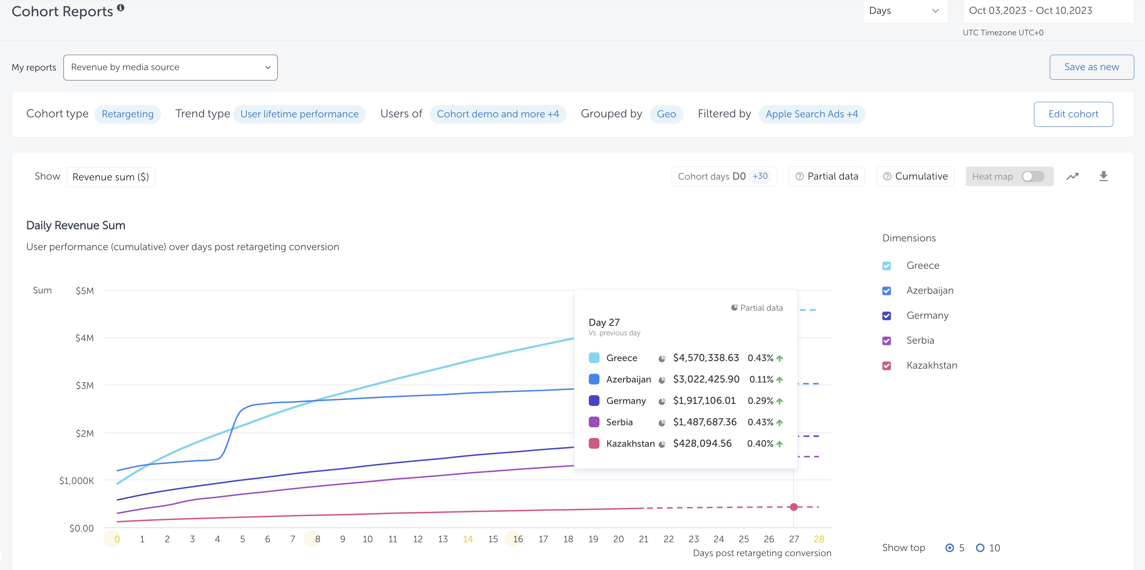Uncheck the Kazakhstan dimension checkbox
Screen dimensions: 1145x570
coord(886,365)
